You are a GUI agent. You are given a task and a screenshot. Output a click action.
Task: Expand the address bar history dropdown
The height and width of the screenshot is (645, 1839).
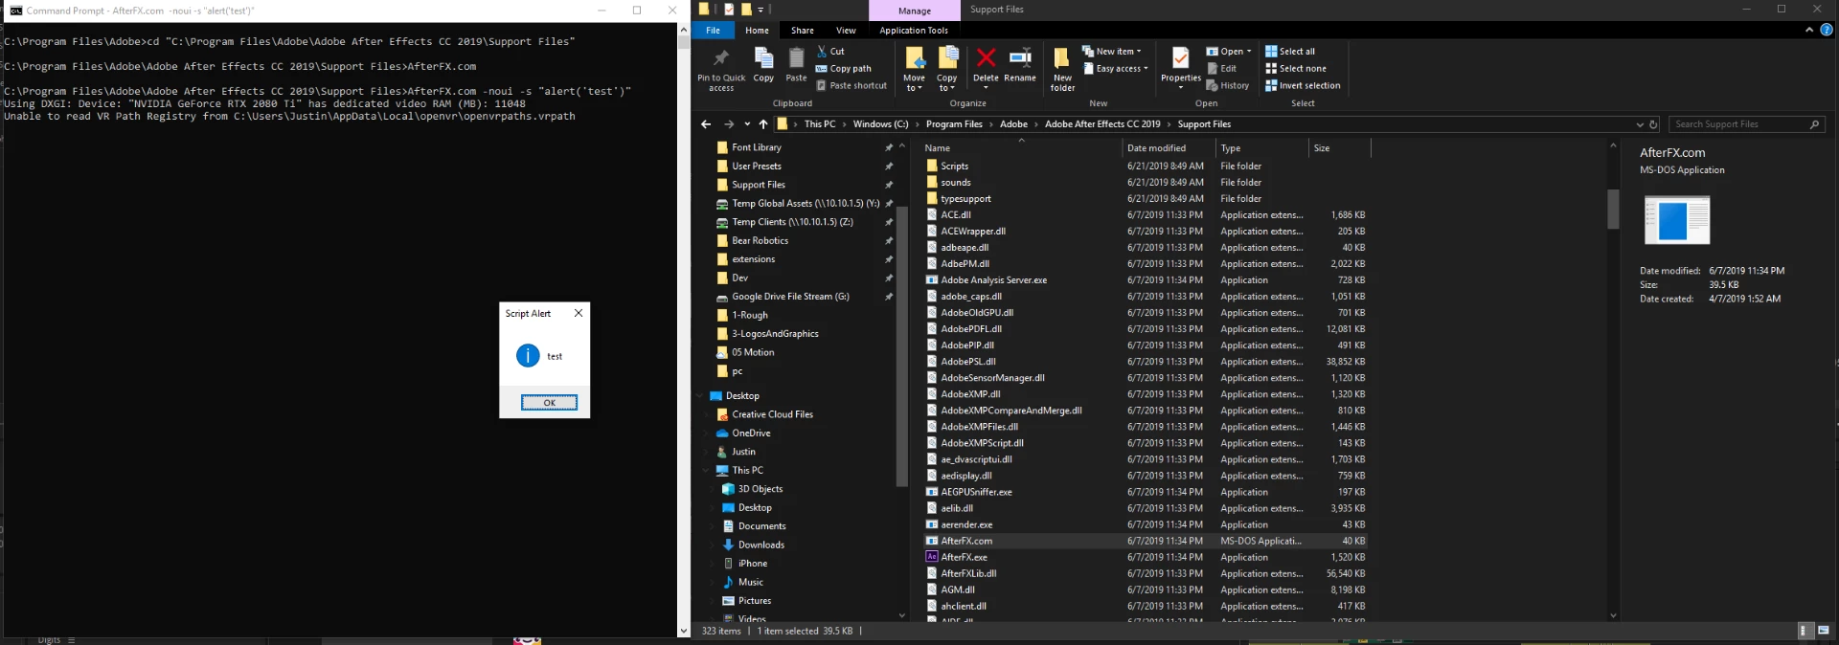pyautogui.click(x=1639, y=124)
